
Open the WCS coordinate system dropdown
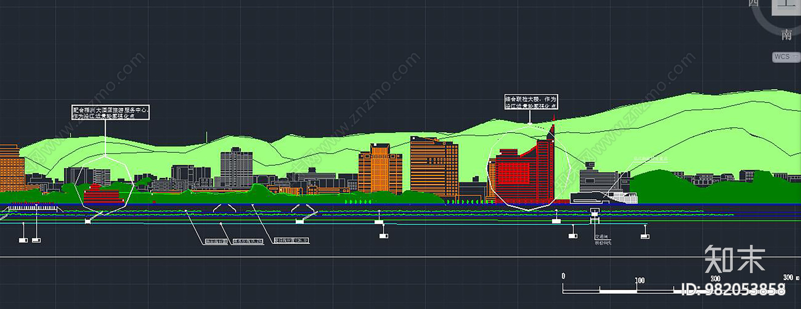(785, 57)
